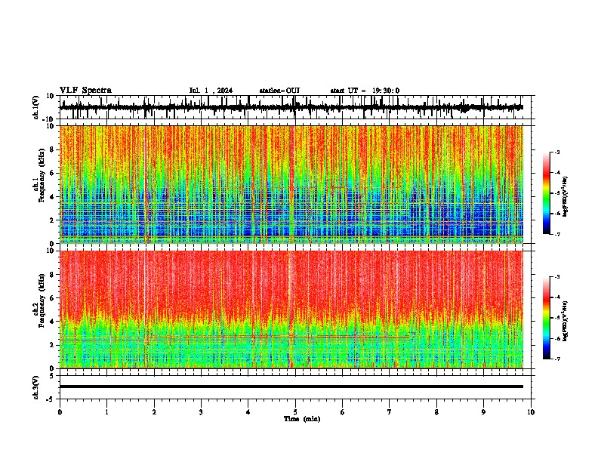Click time axis tick label "1"
598x462 pixels.
click(x=106, y=412)
